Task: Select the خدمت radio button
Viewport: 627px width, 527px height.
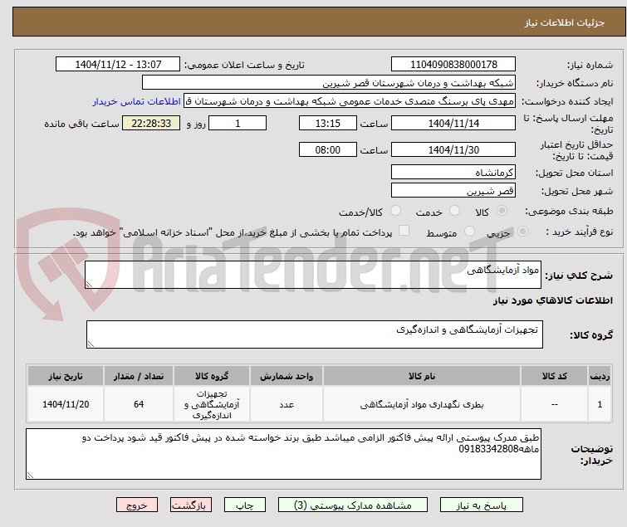Action: 454,211
